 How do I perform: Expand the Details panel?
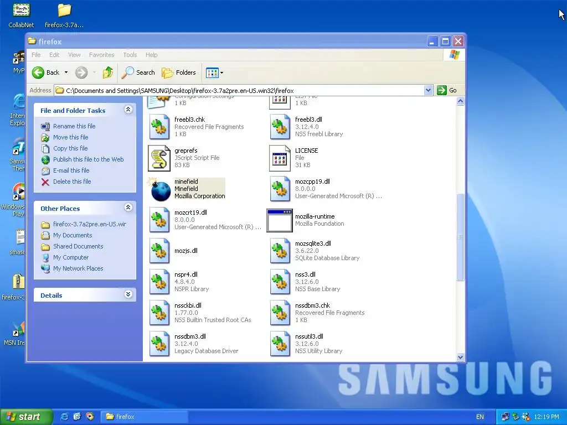(x=128, y=294)
